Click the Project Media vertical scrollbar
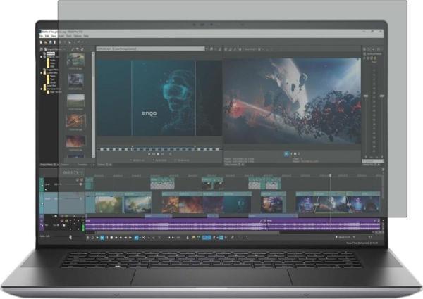Image resolution: width=423 pixels, height=299 pixels. tap(93, 104)
